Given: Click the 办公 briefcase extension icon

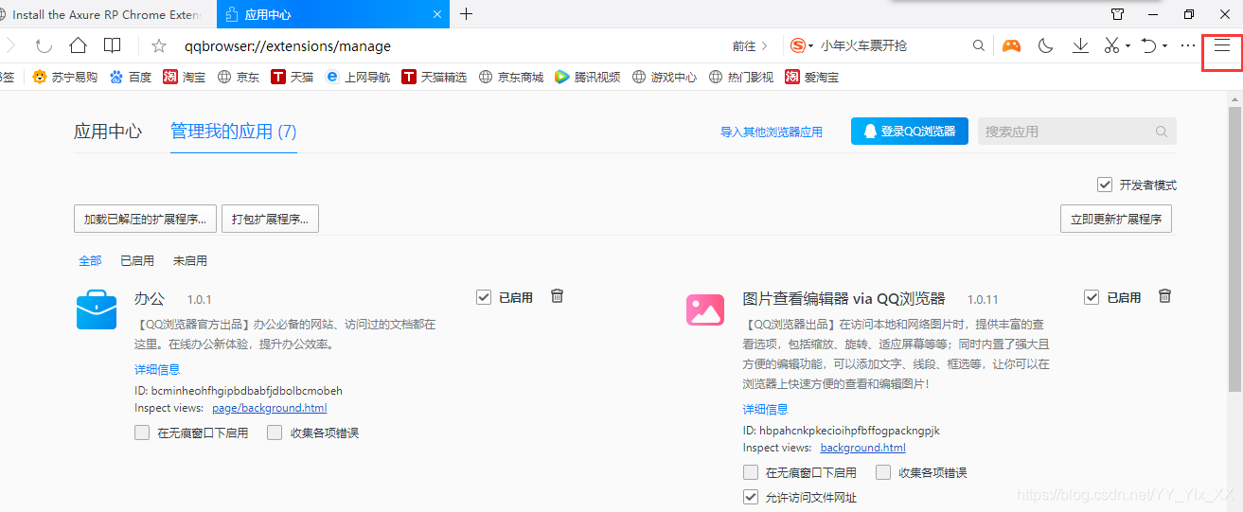Looking at the screenshot, I should pyautogui.click(x=97, y=309).
